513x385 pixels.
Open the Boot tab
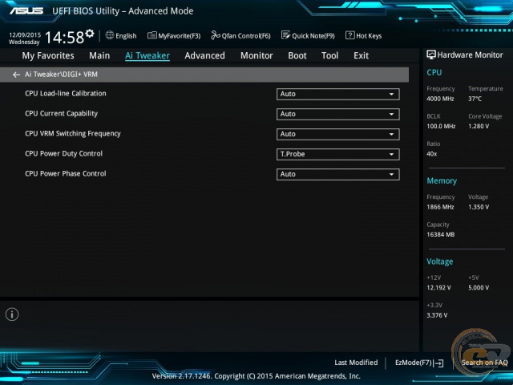(297, 55)
